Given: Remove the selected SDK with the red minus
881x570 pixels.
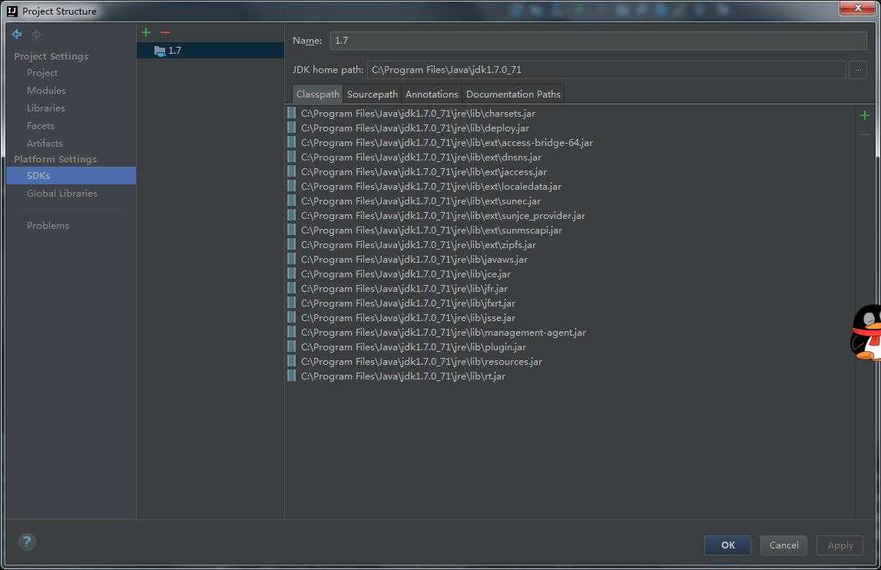Looking at the screenshot, I should (165, 32).
